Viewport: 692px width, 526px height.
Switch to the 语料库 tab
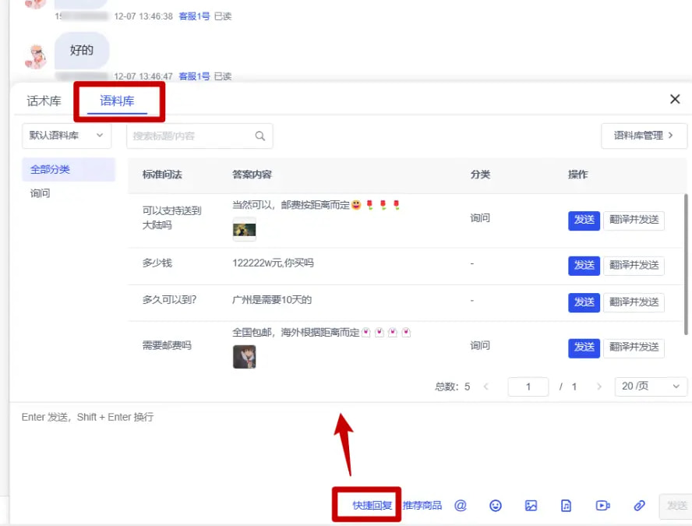click(x=117, y=101)
